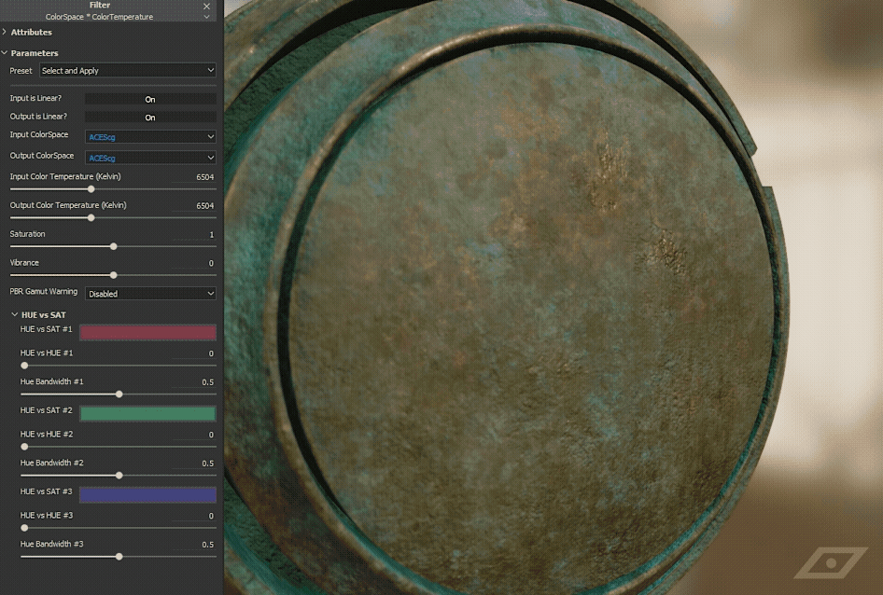Click the Saturation slider handle

pos(114,246)
